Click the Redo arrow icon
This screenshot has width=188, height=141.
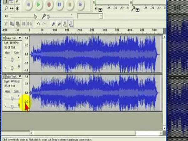44,24
